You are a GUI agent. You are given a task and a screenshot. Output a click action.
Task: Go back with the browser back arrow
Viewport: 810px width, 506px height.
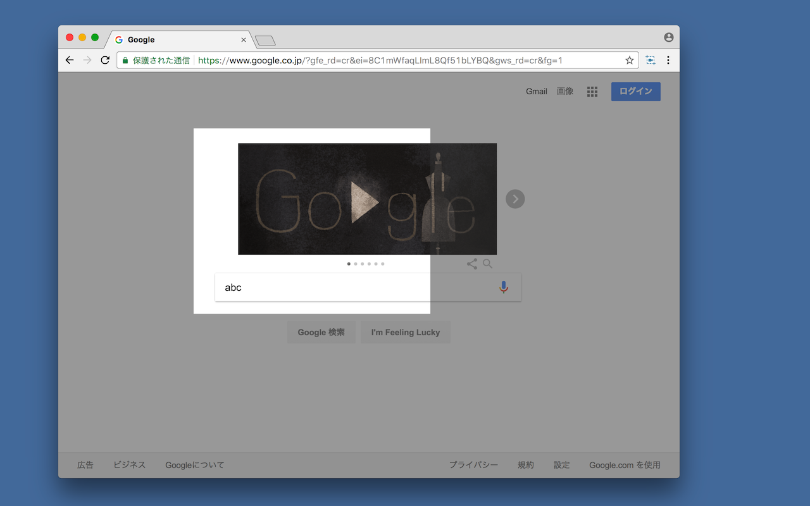70,60
